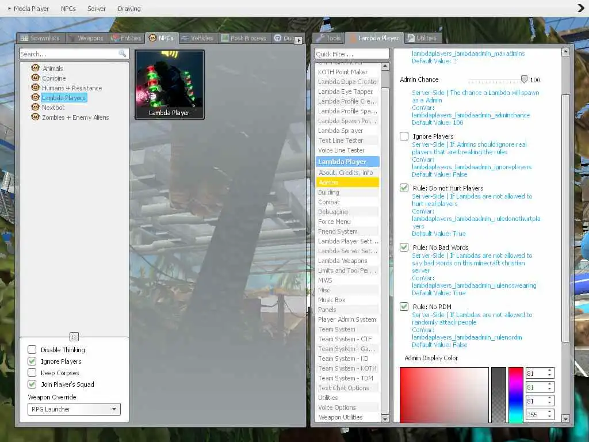Toggle Rule: No Bad Words
The height and width of the screenshot is (442, 589).
[x=404, y=247]
